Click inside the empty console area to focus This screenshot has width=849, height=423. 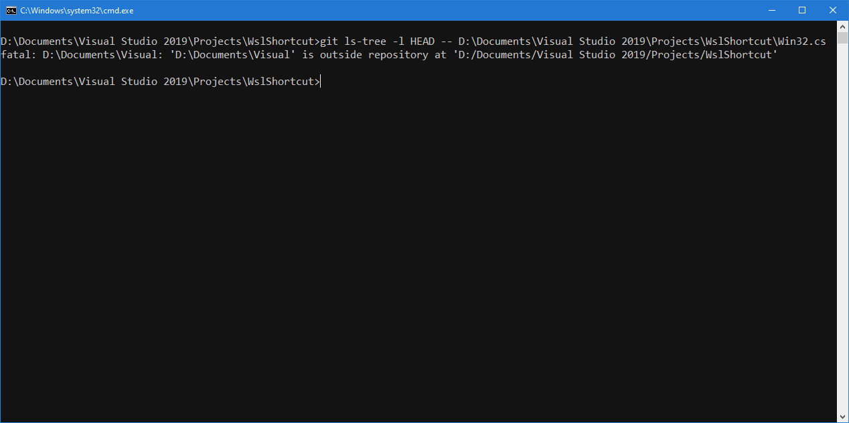(415, 254)
